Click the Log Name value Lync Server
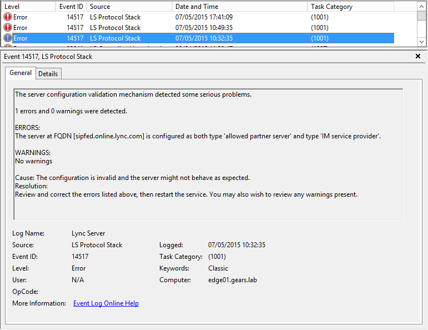Image resolution: width=428 pixels, height=330 pixels. (88, 233)
